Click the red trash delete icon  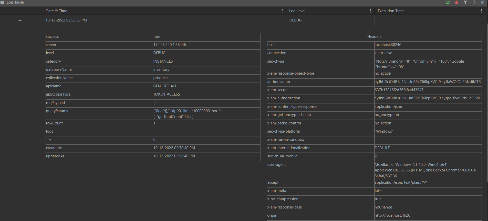point(456,2)
